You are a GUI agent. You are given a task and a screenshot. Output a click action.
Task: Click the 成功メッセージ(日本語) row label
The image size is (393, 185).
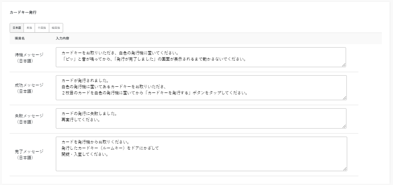coord(29,88)
